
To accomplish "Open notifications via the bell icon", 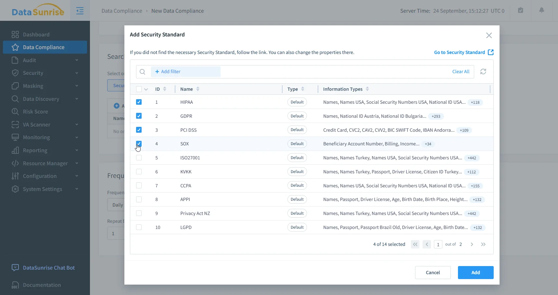I will (541, 10).
